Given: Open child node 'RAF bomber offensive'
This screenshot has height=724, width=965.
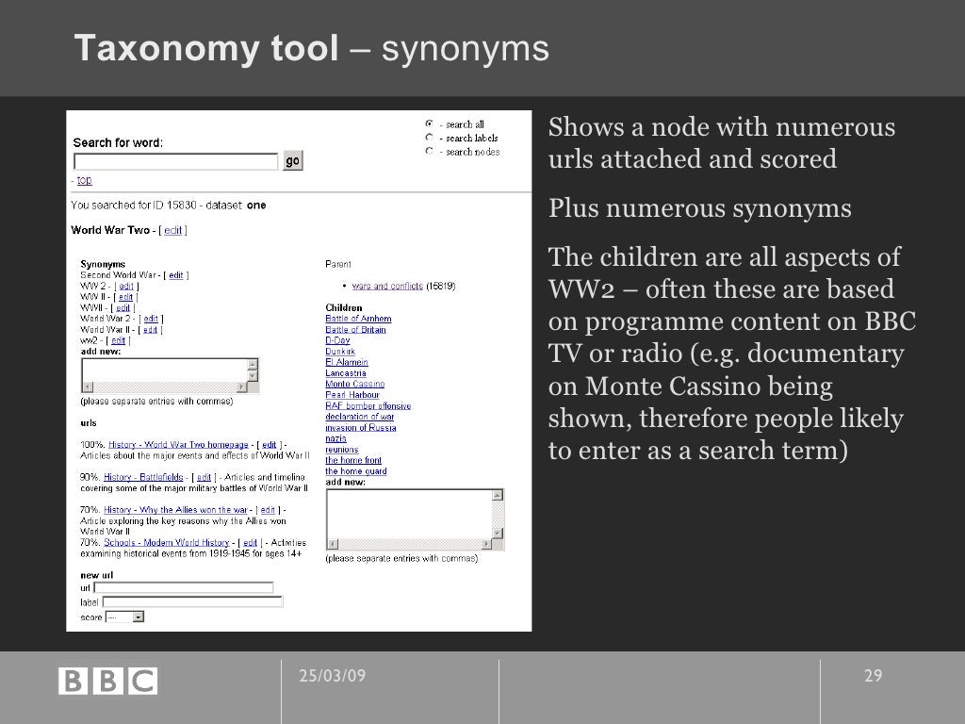Looking at the screenshot, I should (368, 405).
